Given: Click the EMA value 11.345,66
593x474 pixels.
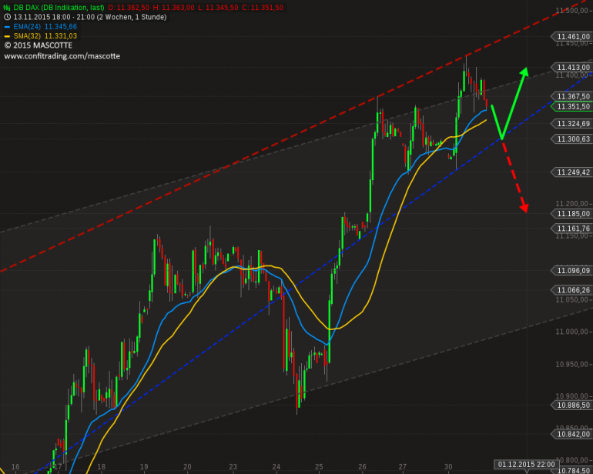Looking at the screenshot, I should (61, 27).
